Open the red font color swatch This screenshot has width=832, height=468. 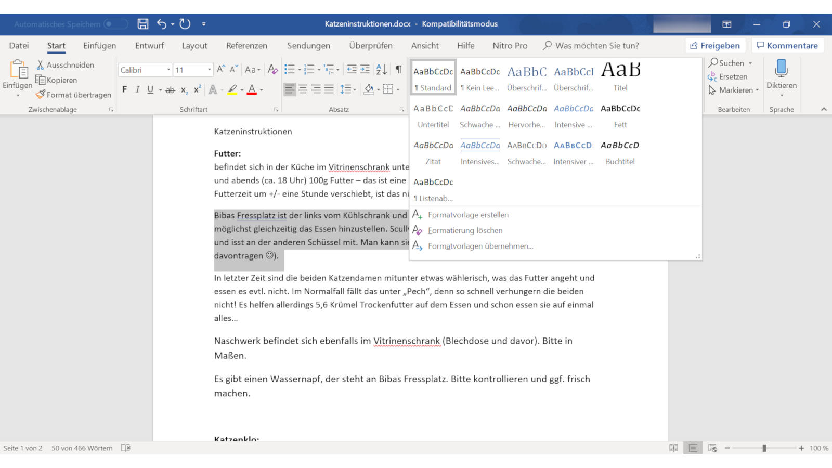(x=251, y=89)
